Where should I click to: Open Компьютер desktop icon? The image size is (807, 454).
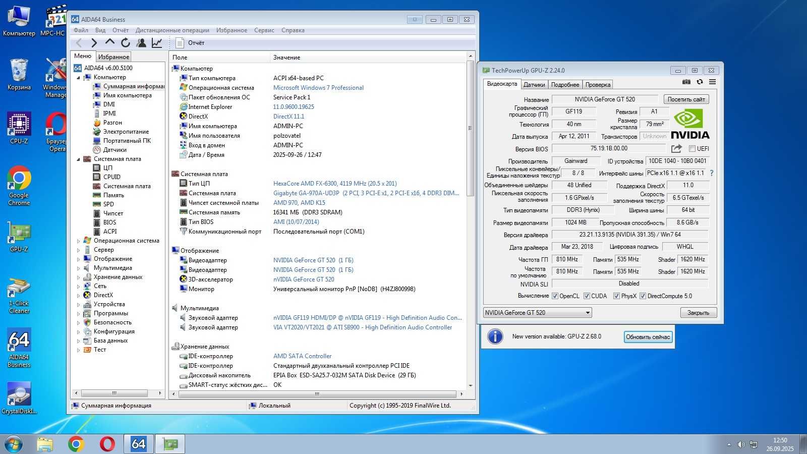(x=19, y=21)
